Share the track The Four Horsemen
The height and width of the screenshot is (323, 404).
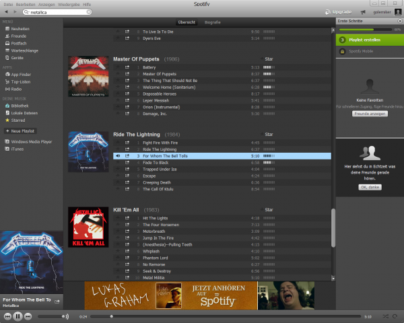click(127, 225)
